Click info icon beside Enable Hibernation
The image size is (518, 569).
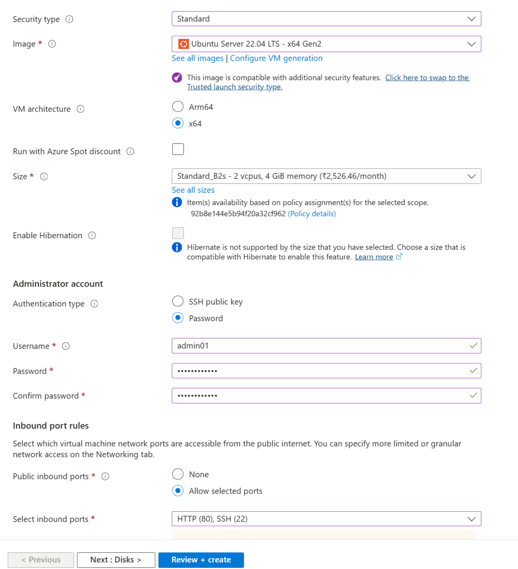pyautogui.click(x=92, y=236)
